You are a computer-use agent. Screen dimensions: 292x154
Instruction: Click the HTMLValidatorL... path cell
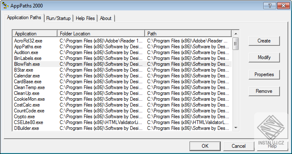coord(188,122)
